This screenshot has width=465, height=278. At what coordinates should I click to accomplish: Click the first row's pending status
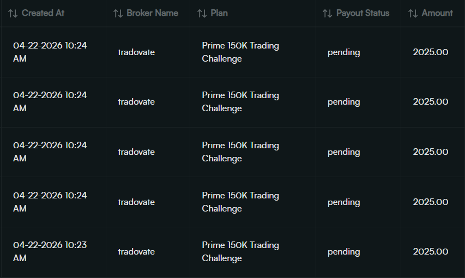click(x=343, y=52)
